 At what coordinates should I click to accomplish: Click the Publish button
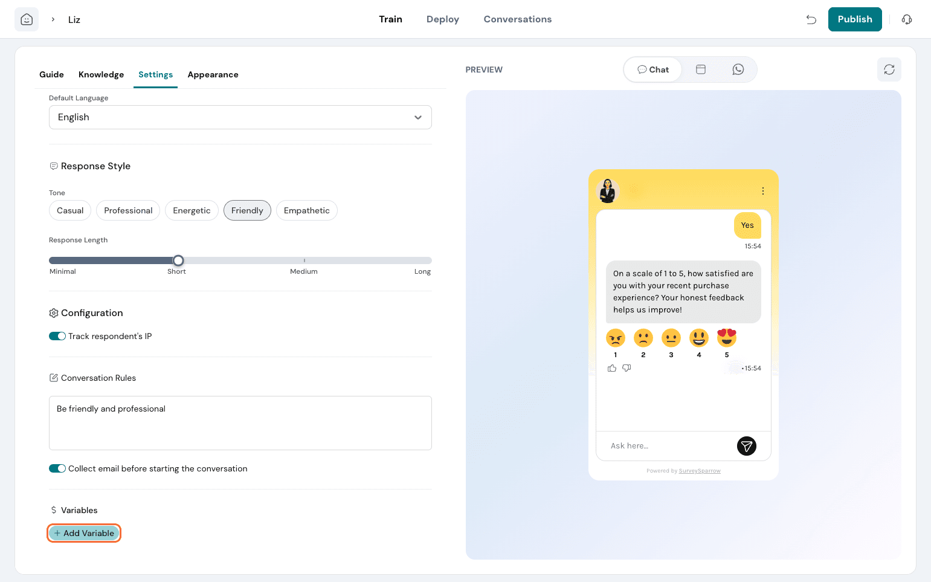pos(854,19)
